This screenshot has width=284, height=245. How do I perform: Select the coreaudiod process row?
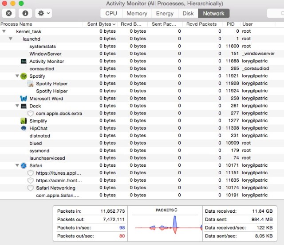[x=142, y=69]
